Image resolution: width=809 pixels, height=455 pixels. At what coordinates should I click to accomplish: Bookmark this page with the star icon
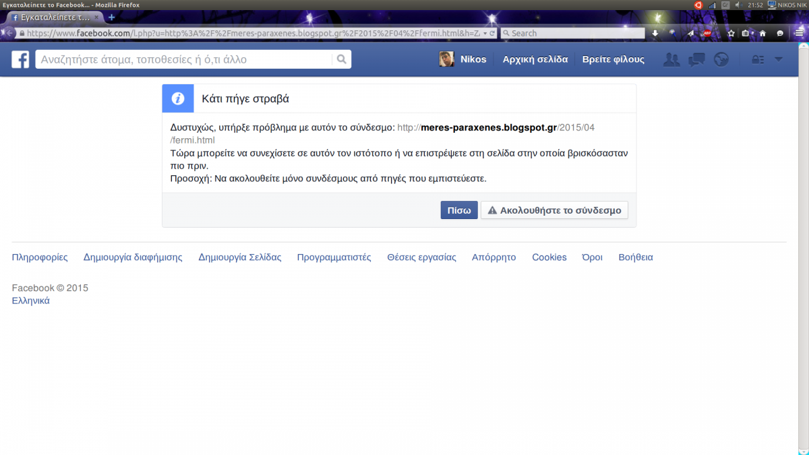(731, 33)
